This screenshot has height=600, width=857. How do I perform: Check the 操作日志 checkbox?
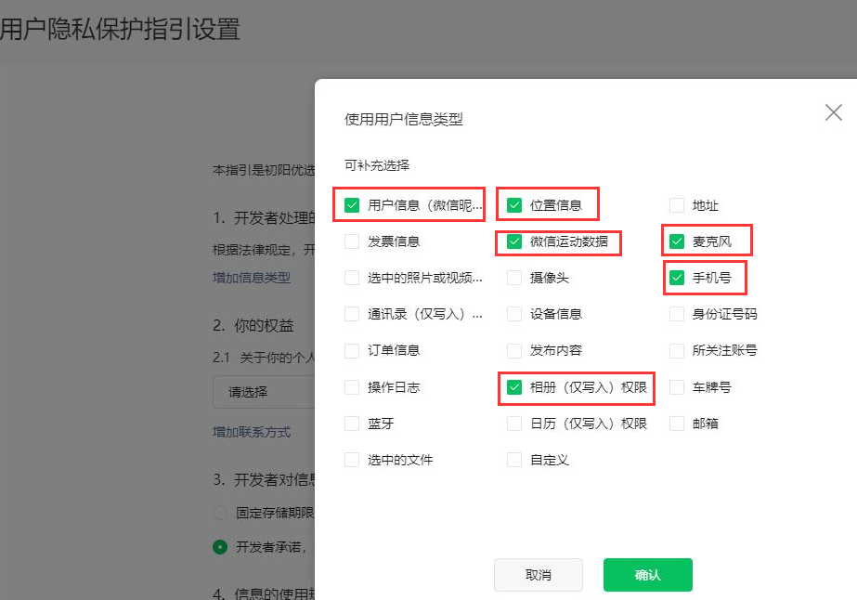(x=352, y=387)
